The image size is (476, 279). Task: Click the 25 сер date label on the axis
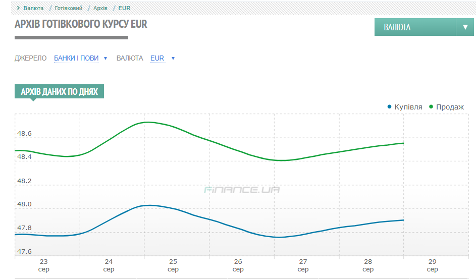point(173,265)
